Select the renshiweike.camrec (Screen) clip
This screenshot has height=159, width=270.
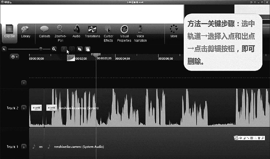pyautogui.click(x=127, y=108)
